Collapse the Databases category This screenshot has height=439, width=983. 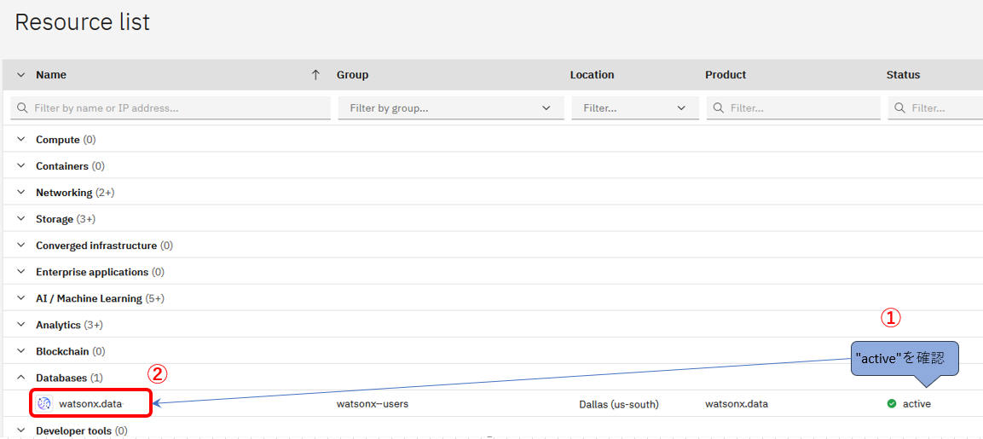[x=21, y=378]
